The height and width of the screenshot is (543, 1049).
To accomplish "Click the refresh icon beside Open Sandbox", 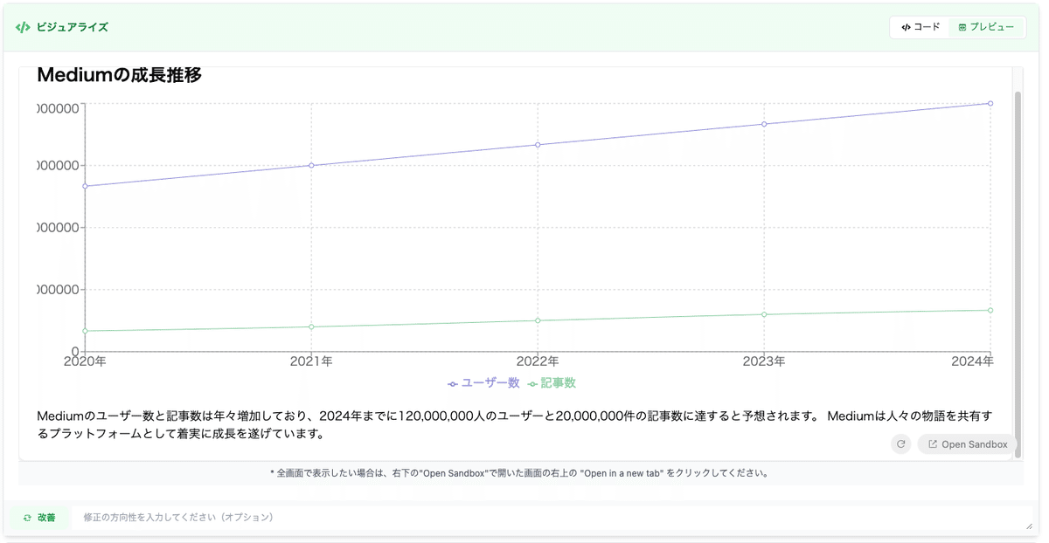I will click(900, 444).
